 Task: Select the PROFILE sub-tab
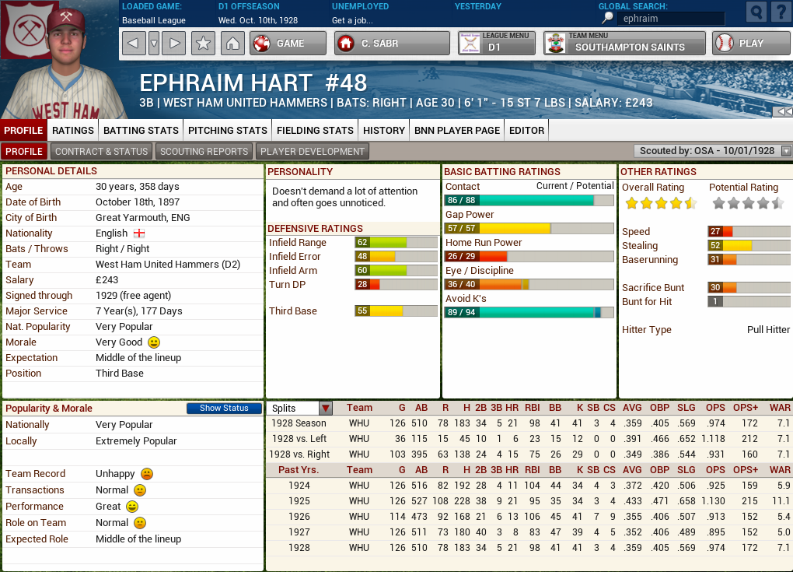click(x=24, y=151)
